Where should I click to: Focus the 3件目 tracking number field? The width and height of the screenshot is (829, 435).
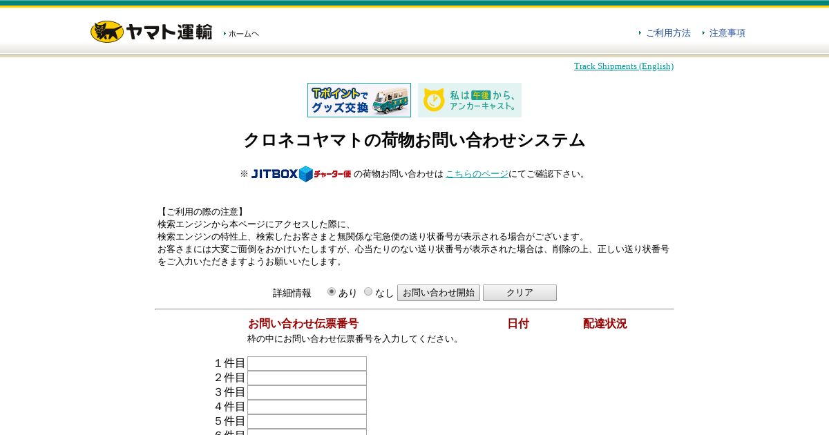click(307, 392)
